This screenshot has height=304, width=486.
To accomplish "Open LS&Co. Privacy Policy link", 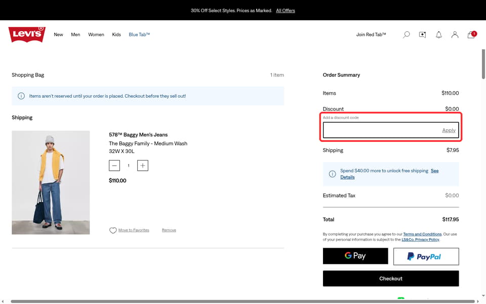I will (420, 240).
